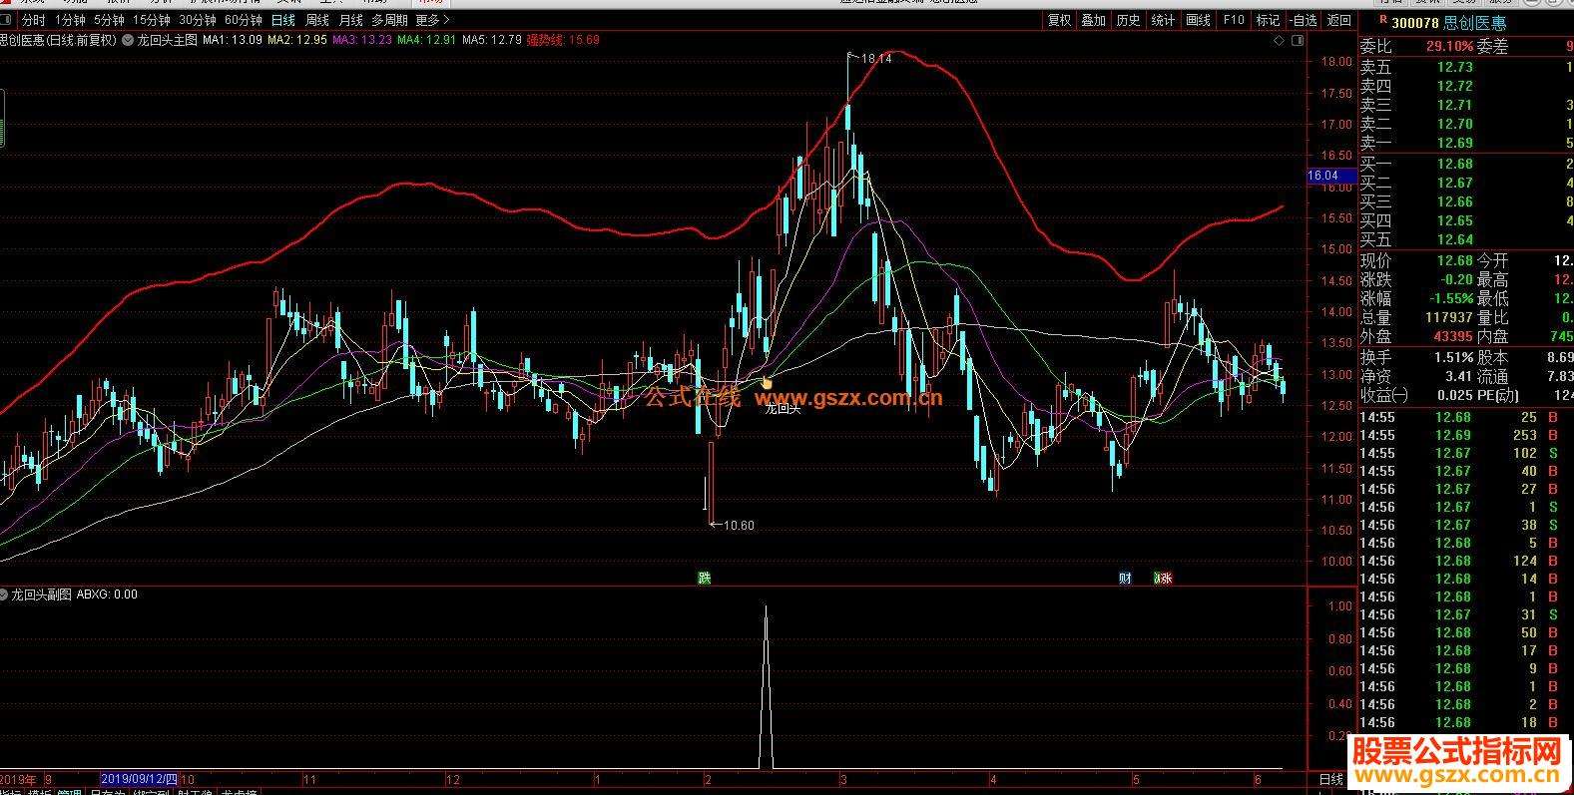Click the 卖一 ask row at 12.69

1465,143
